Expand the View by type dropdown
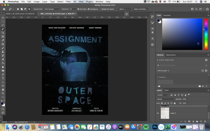 pyautogui.click(x=163, y=70)
